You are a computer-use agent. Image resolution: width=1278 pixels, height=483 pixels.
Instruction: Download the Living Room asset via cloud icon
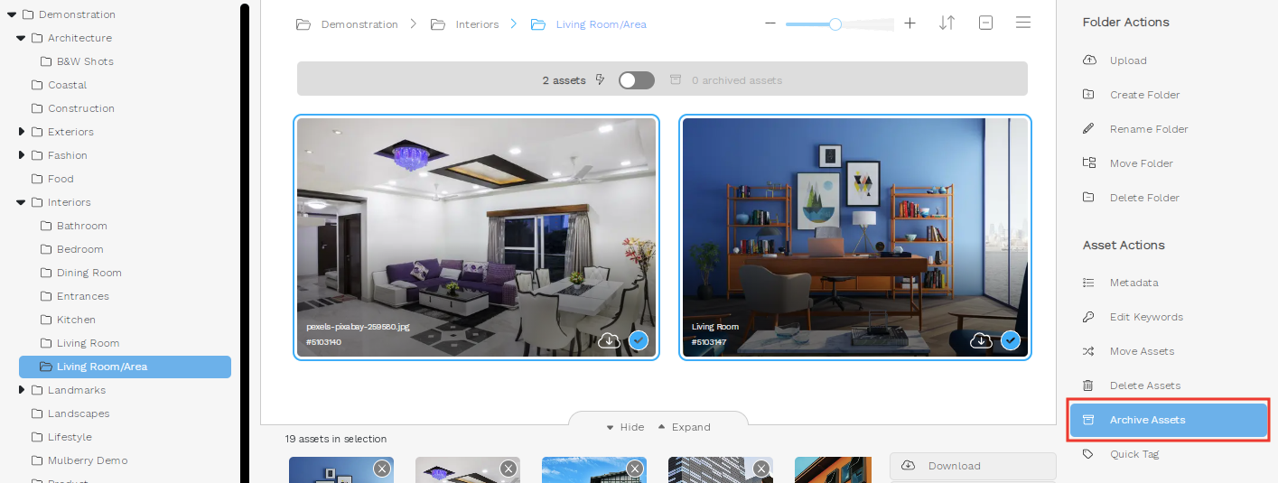[x=981, y=340]
